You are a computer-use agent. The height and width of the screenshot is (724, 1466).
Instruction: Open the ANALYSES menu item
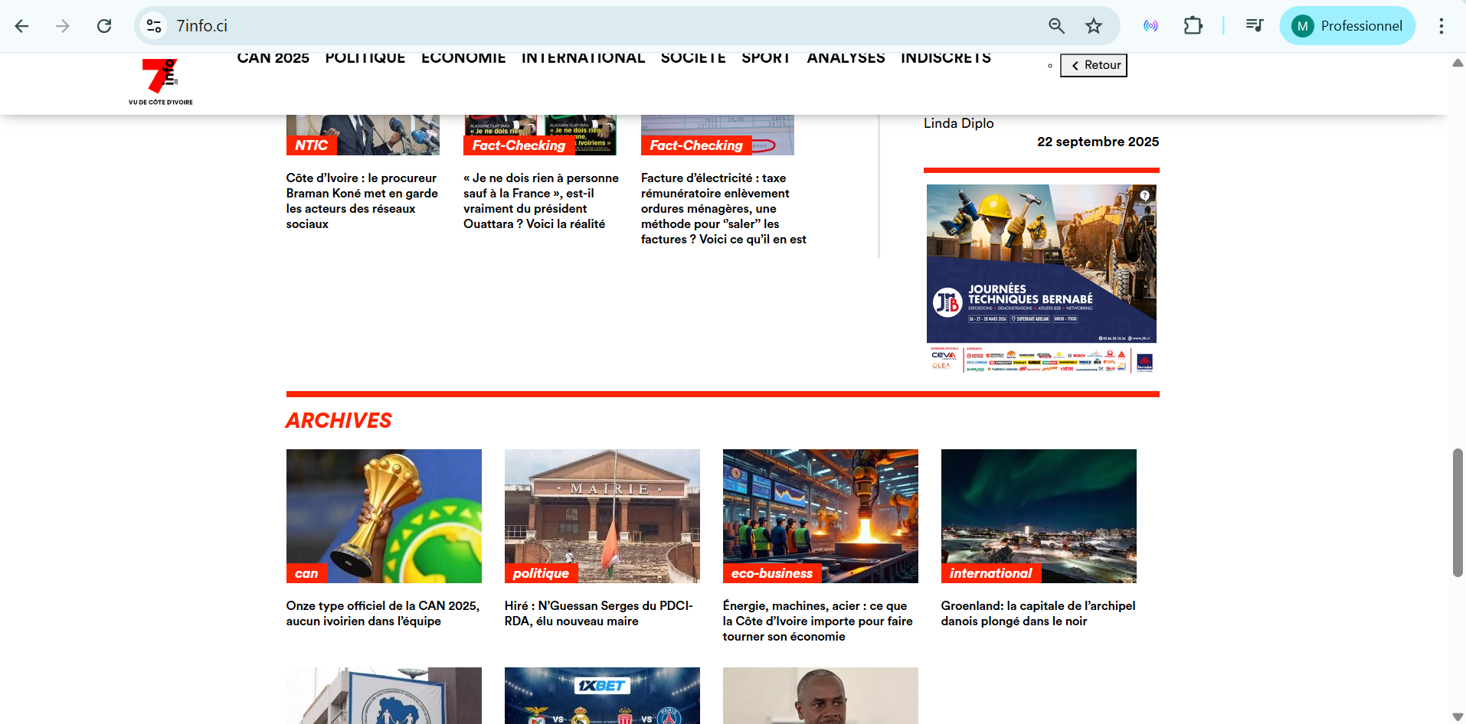(x=846, y=58)
